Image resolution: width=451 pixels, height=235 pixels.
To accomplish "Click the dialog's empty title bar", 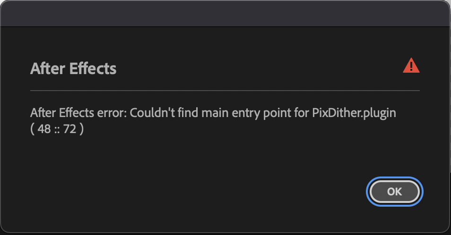I will click(225, 14).
